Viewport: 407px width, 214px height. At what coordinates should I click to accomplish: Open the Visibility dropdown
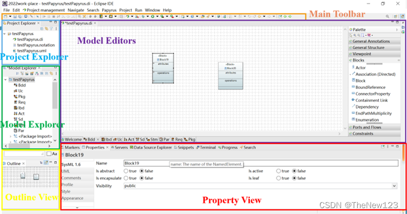(394, 186)
